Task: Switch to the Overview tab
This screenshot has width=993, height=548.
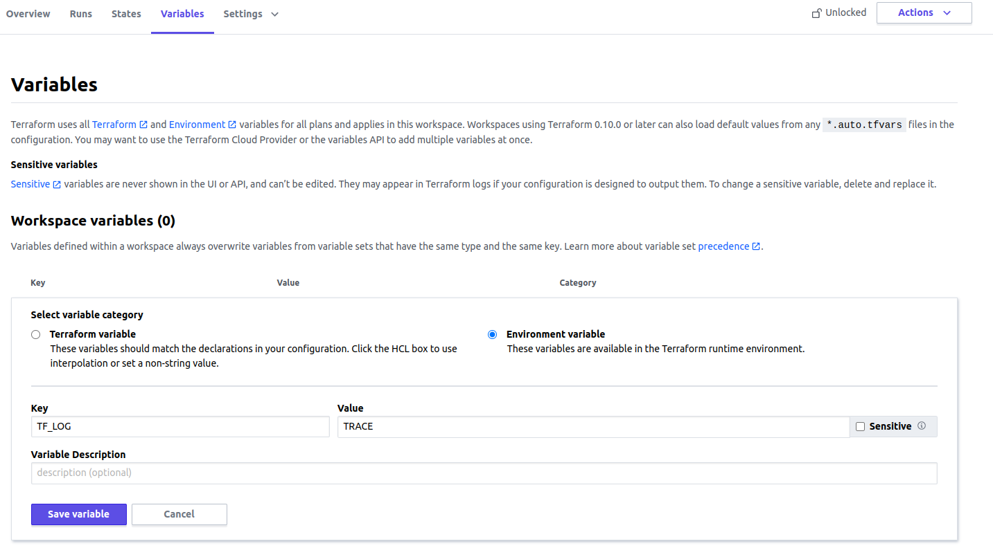Action: pos(28,13)
